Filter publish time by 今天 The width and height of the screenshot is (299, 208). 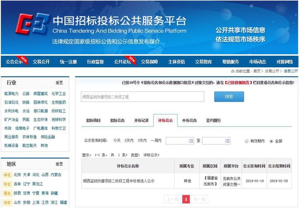click(117, 141)
